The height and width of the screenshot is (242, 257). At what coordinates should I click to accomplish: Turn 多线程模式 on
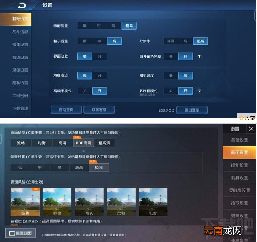pyautogui.click(x=186, y=91)
